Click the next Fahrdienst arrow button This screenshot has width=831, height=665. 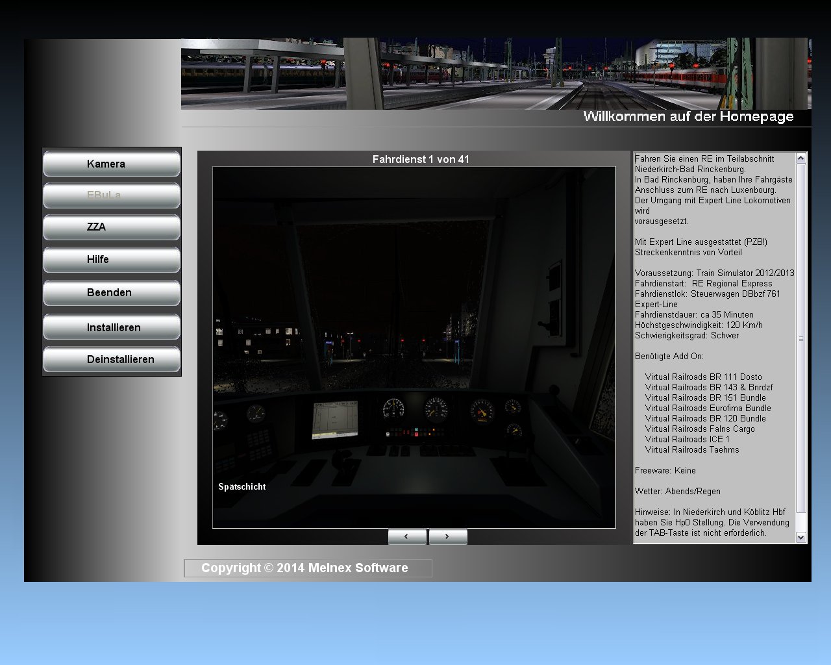coord(447,536)
